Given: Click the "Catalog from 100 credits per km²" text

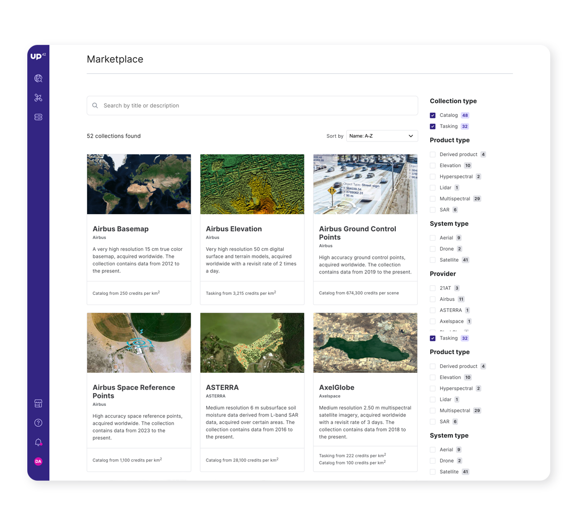Looking at the screenshot, I should 353,463.
